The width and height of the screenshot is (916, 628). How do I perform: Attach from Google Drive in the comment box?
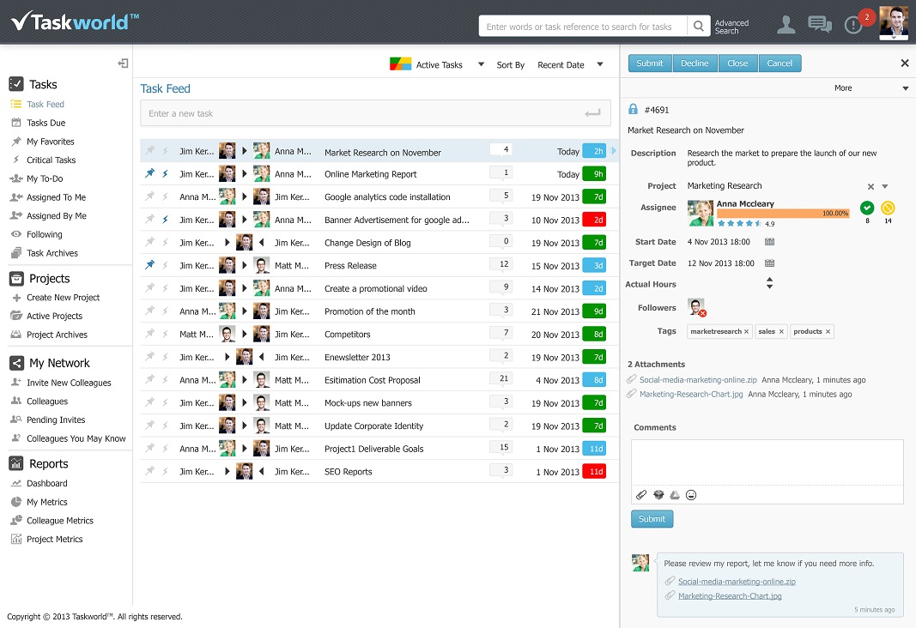pyautogui.click(x=675, y=495)
